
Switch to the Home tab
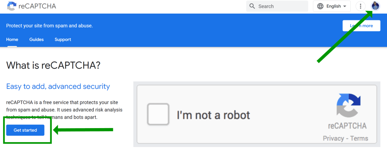(12, 40)
